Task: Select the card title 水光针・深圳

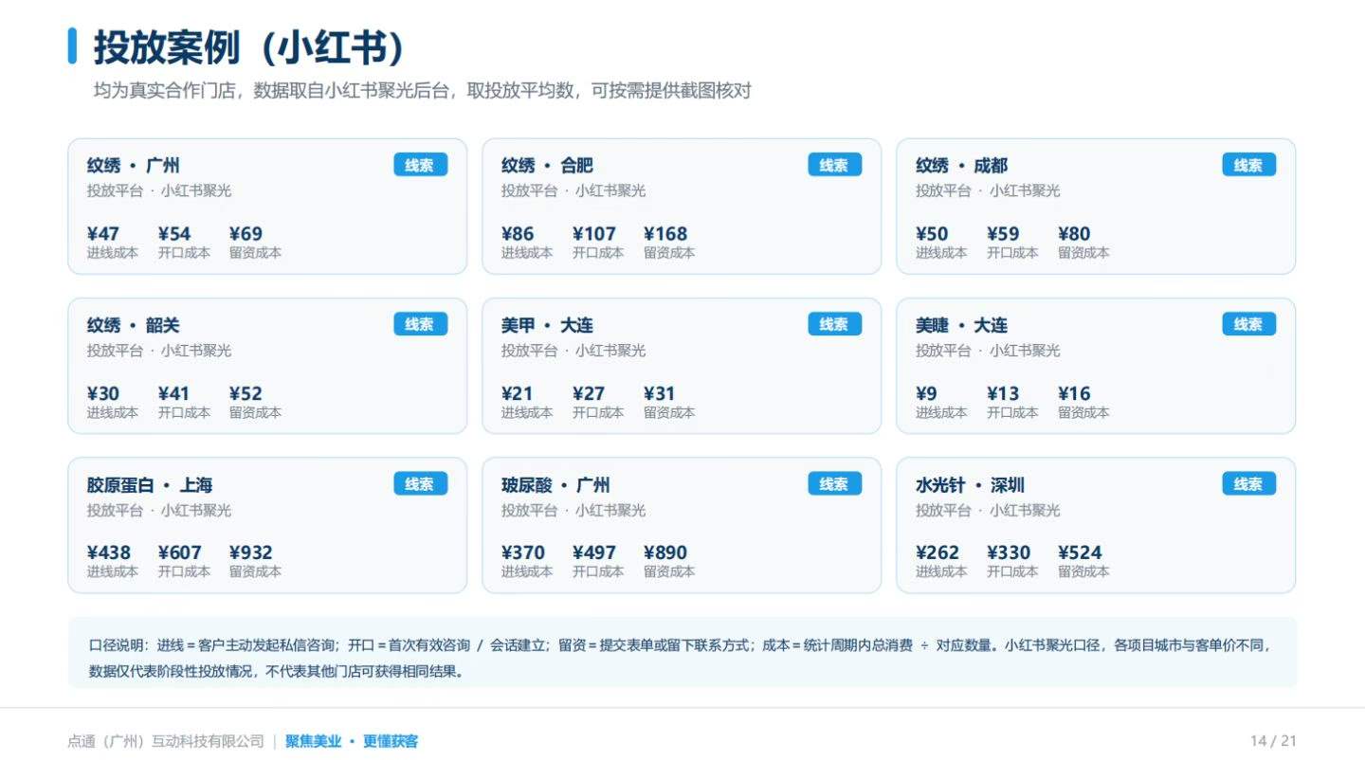Action: click(x=971, y=485)
